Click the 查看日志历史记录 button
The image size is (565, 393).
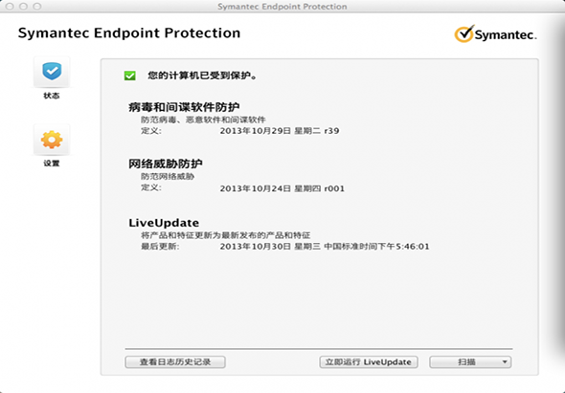coord(175,362)
